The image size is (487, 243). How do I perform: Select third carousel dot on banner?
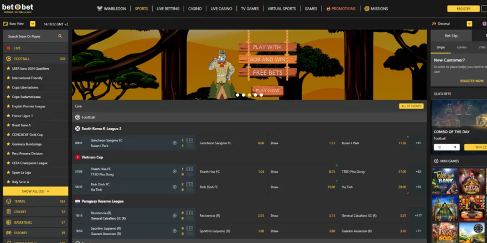(249, 95)
